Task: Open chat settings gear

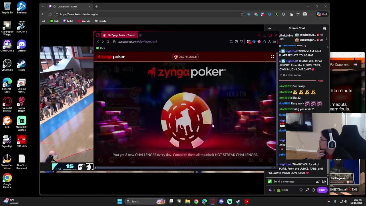Action: 313,190
